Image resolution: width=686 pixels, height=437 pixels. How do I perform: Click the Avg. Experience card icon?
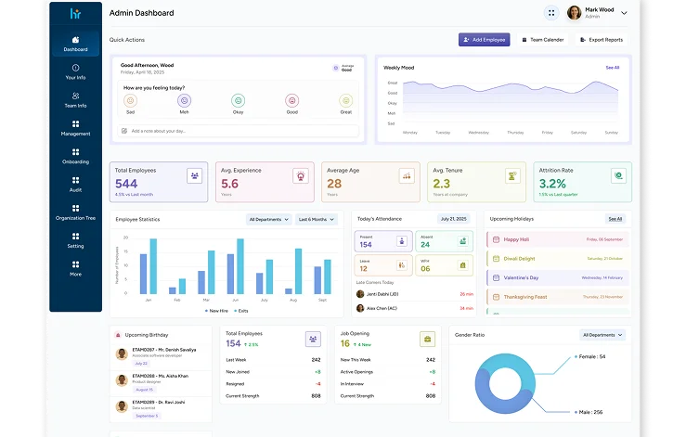point(301,176)
